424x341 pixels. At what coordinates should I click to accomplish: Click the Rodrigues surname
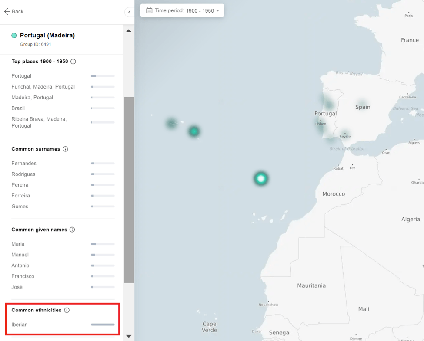23,174
